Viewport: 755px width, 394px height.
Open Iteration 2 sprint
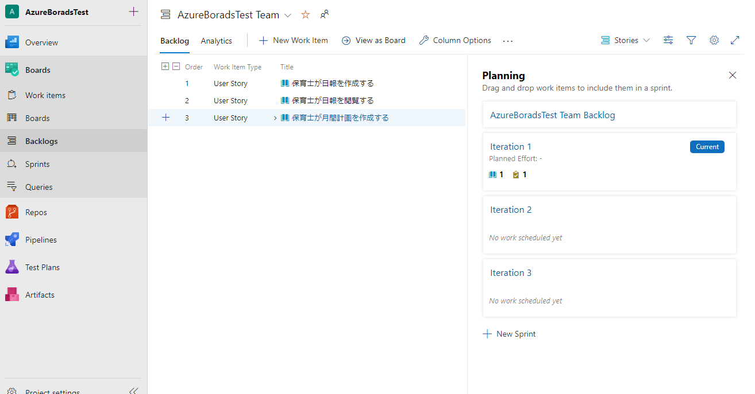[x=511, y=210]
